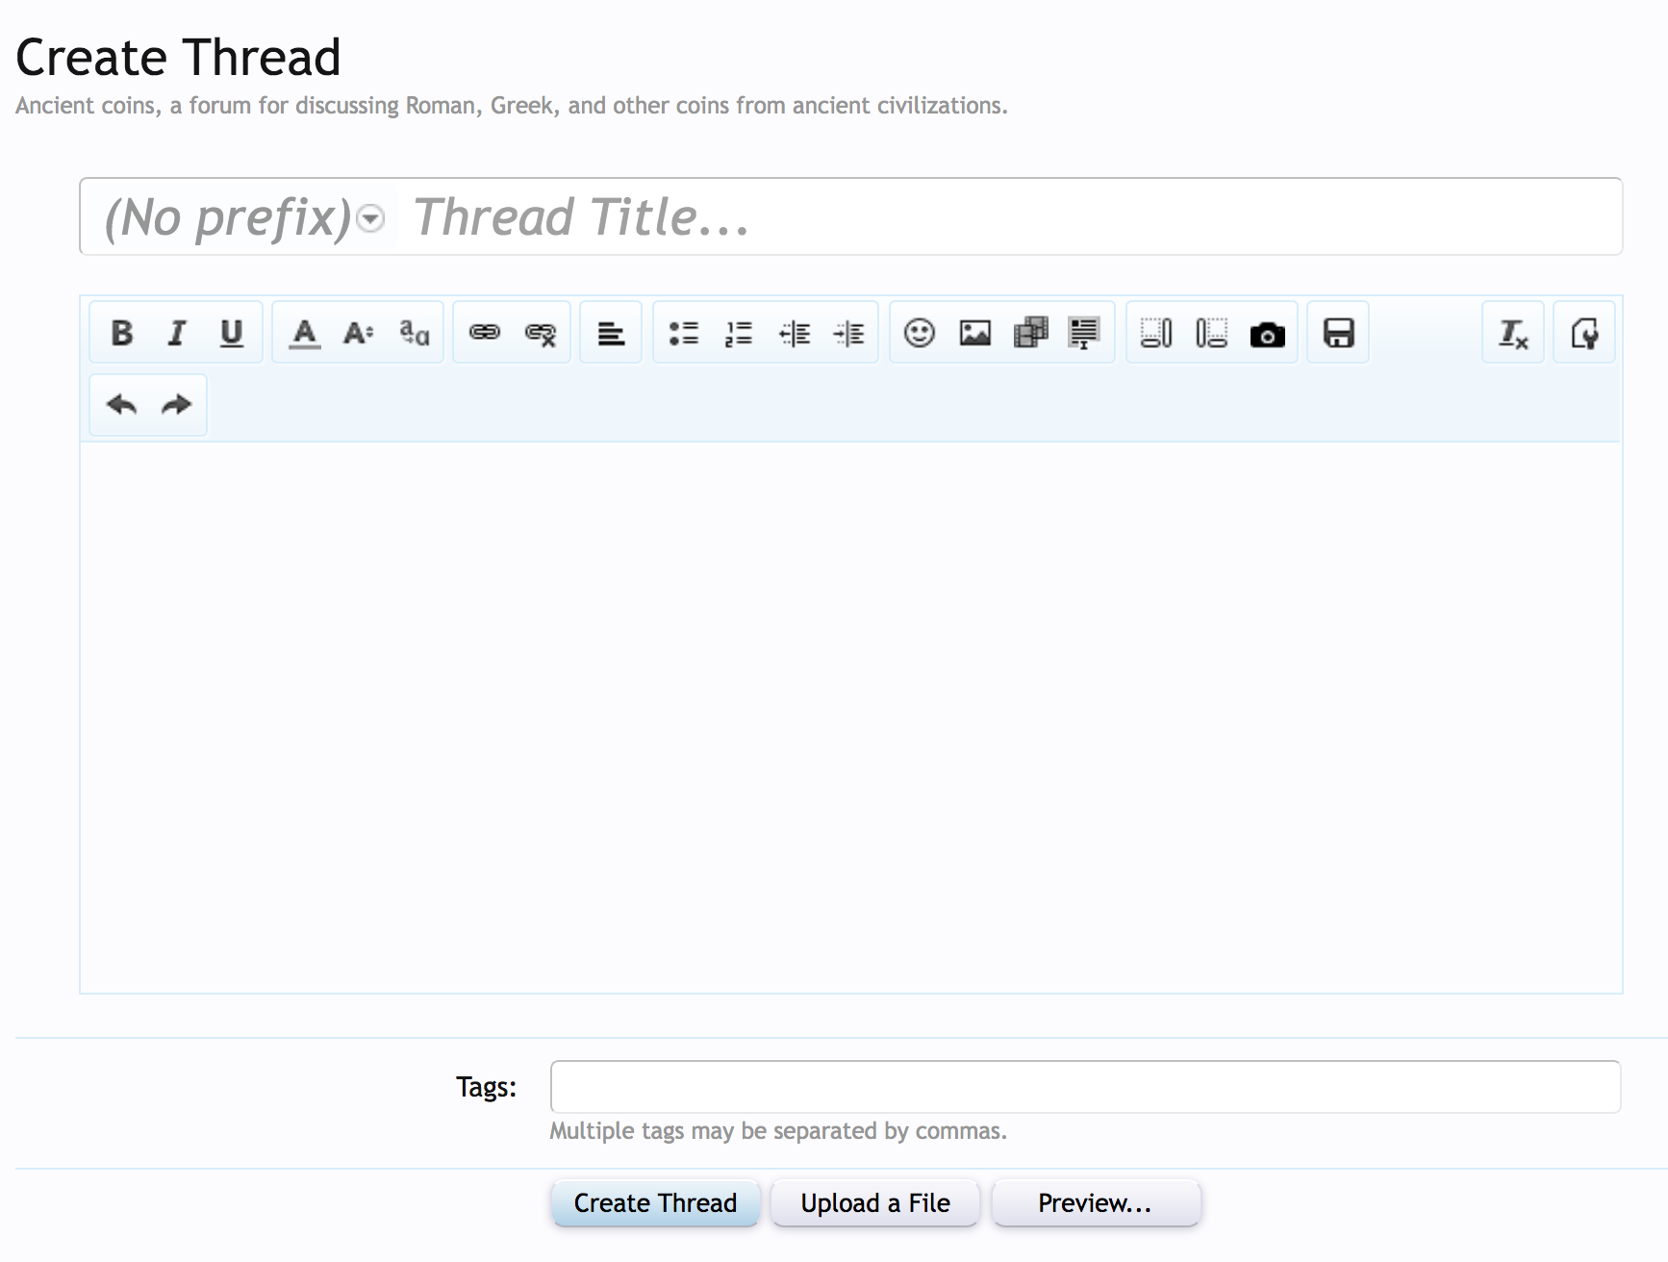Open the text alignment menu
This screenshot has width=1668, height=1262.
pos(611,333)
